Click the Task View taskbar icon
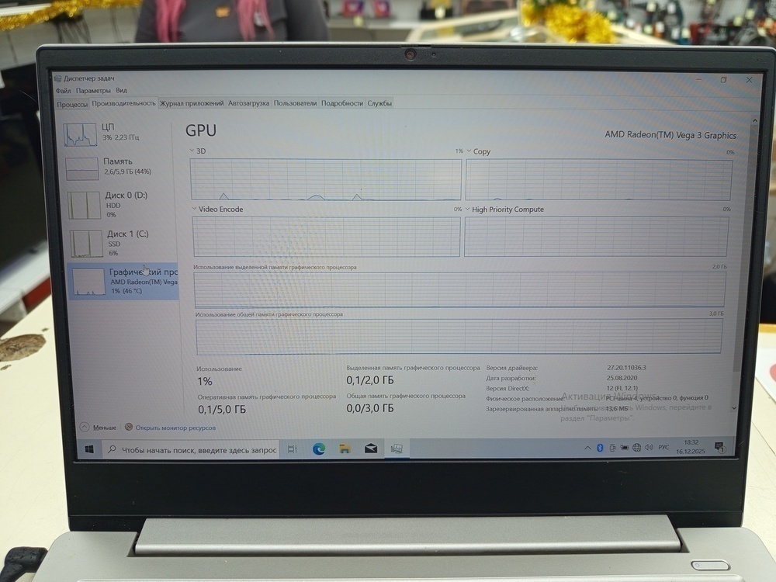Viewport: 776px width, 582px height. (292, 449)
